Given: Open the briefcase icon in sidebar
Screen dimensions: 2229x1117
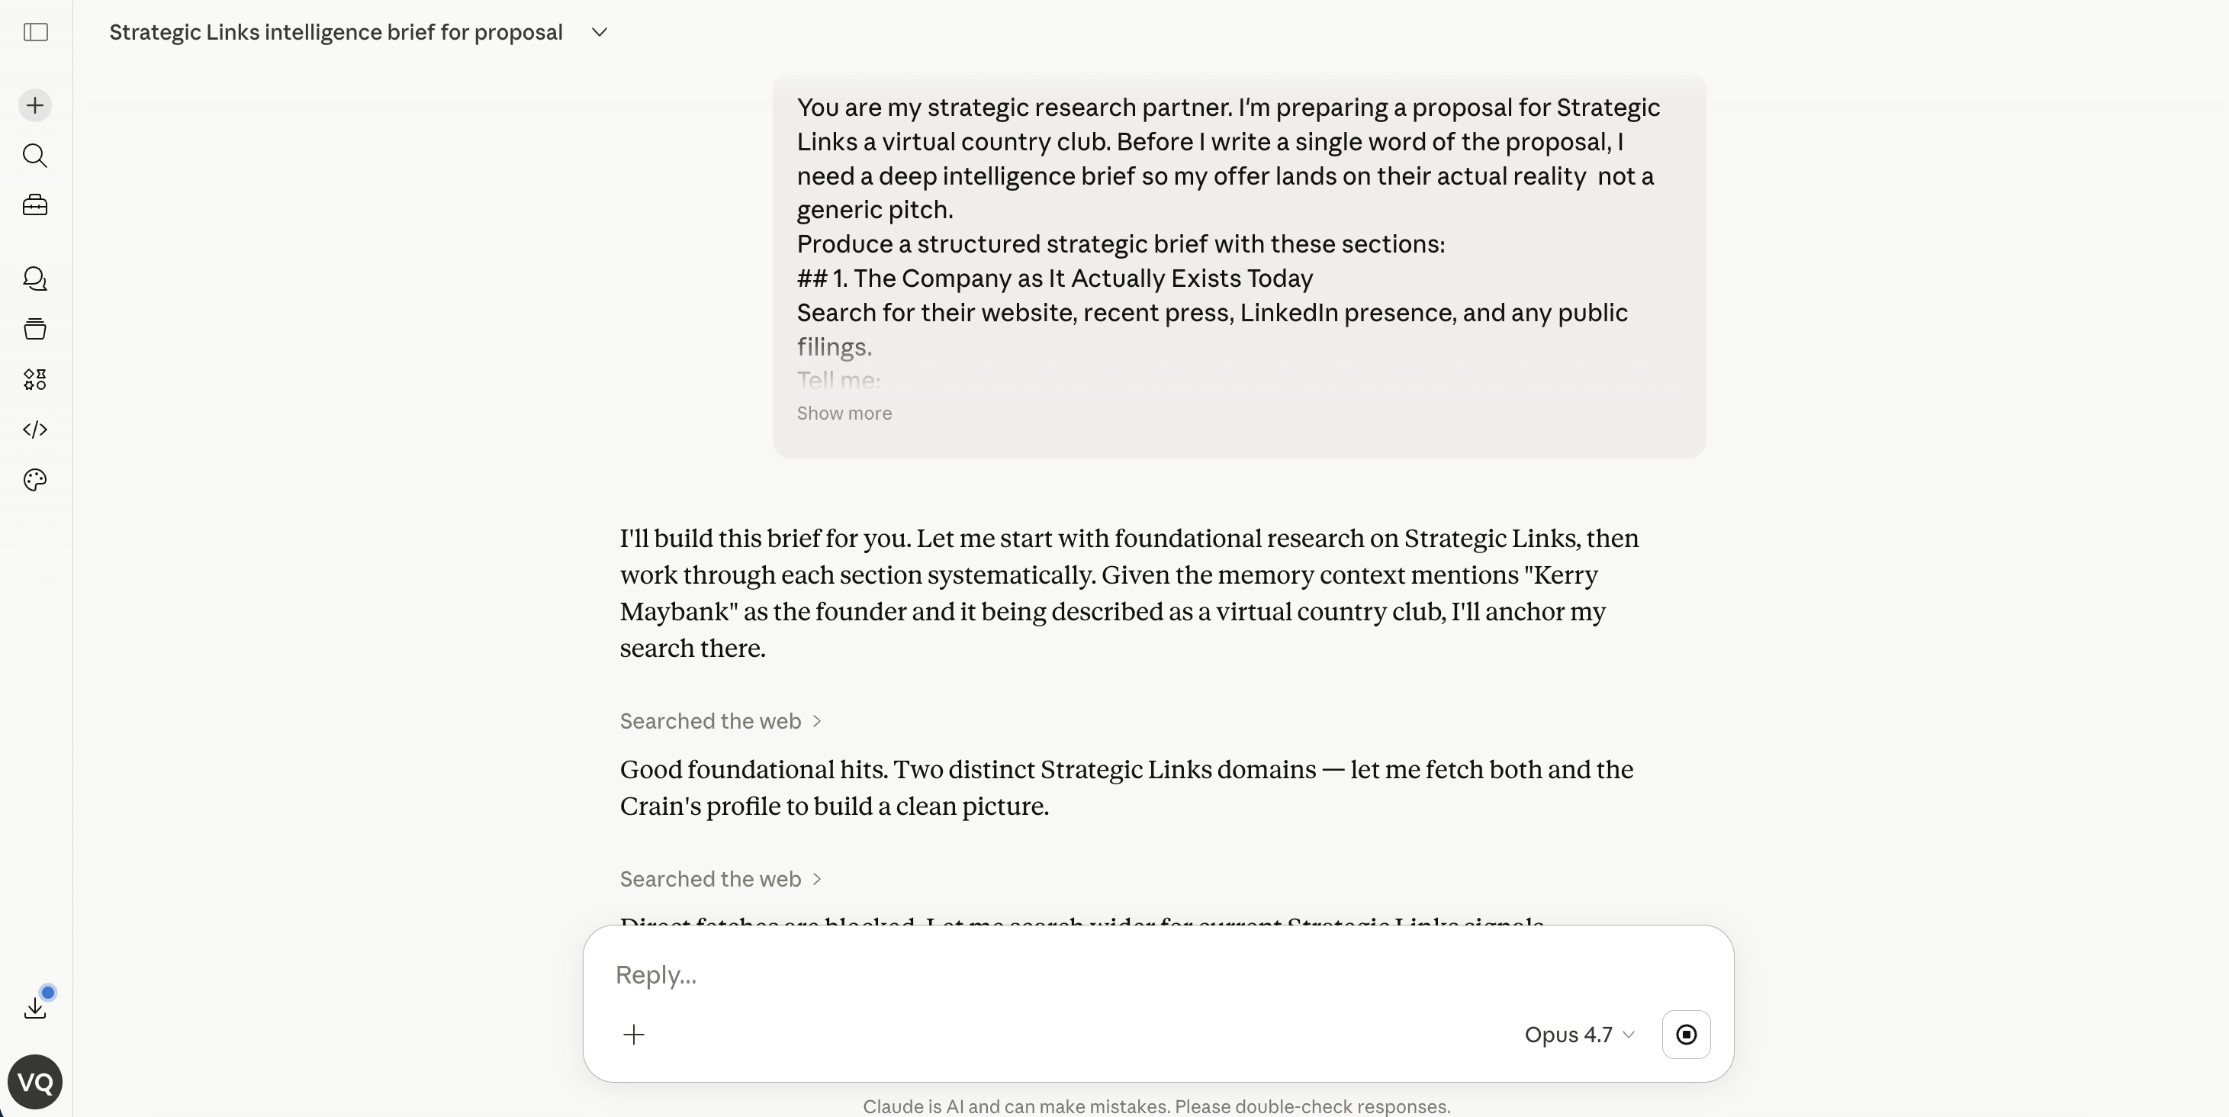Looking at the screenshot, I should pyautogui.click(x=36, y=206).
